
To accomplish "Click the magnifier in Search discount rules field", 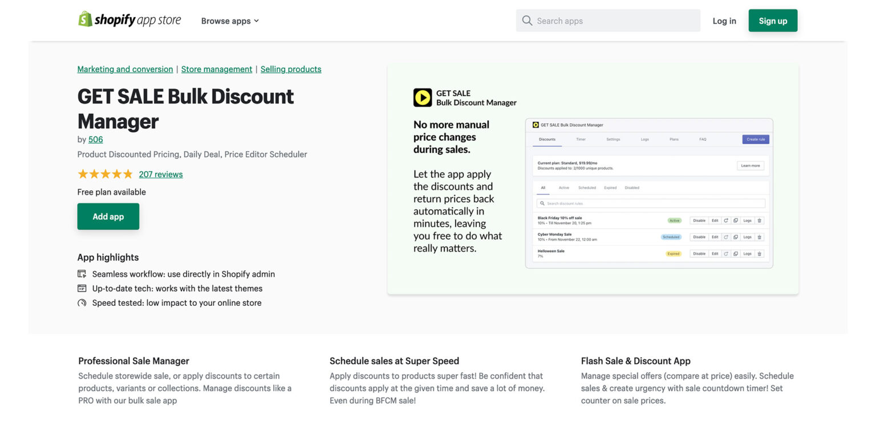I will (542, 203).
